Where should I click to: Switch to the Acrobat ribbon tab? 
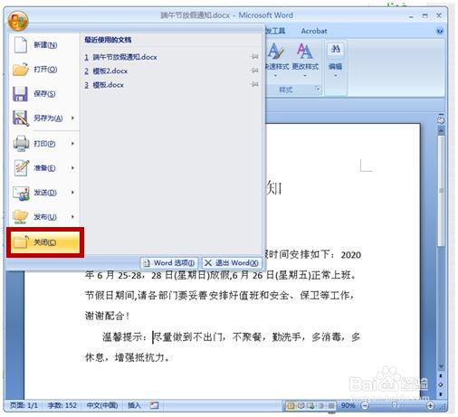(314, 31)
